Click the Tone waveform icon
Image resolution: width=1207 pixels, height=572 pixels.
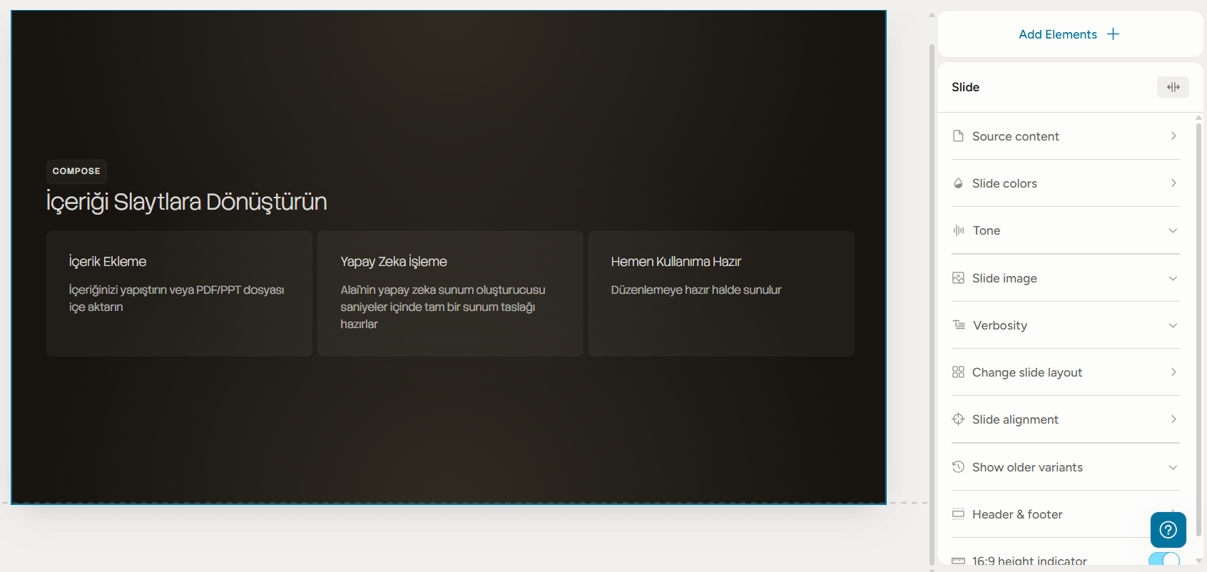(958, 230)
